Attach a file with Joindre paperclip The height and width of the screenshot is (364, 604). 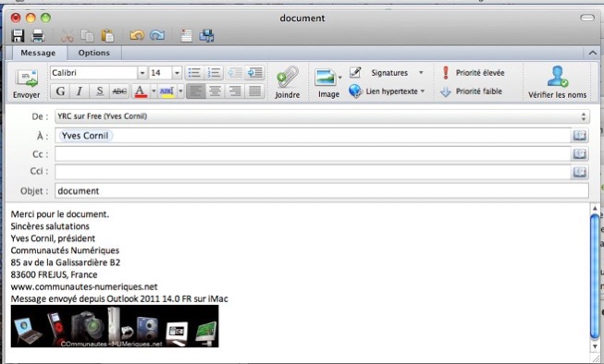pos(287,83)
